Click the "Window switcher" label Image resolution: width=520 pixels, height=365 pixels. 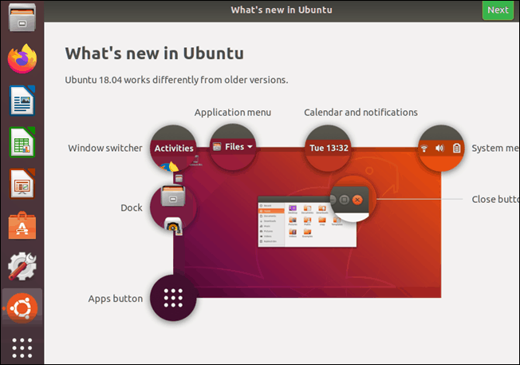point(105,148)
